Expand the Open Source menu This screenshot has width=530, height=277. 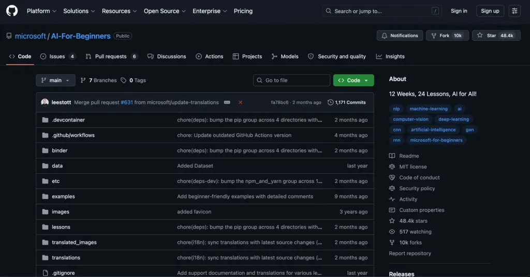tap(165, 11)
